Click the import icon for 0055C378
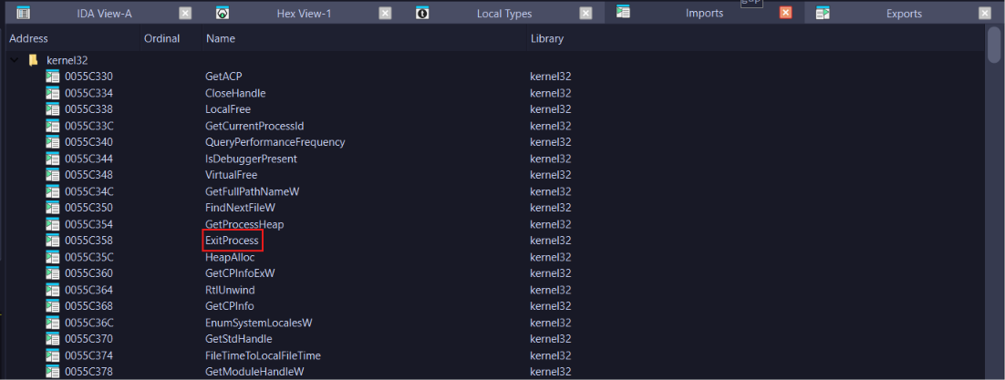1005x380 pixels. 53,371
